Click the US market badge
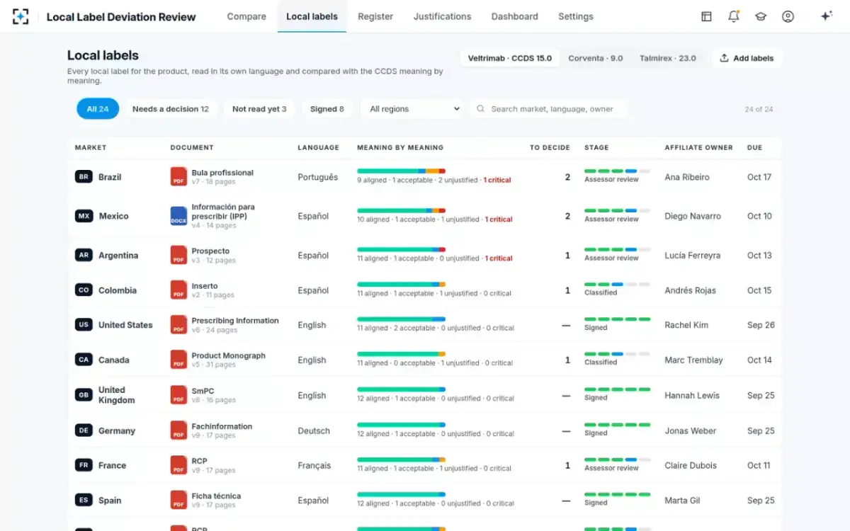850x531 pixels. click(84, 325)
